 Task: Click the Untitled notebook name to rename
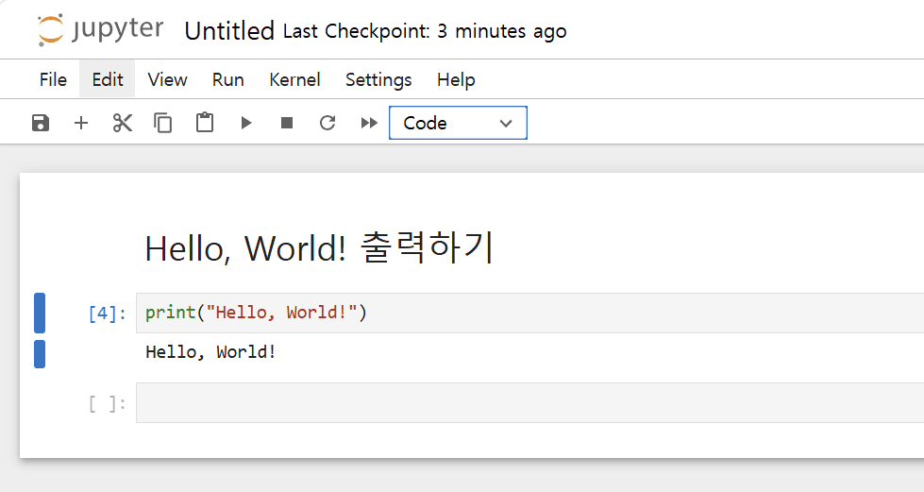click(x=229, y=31)
